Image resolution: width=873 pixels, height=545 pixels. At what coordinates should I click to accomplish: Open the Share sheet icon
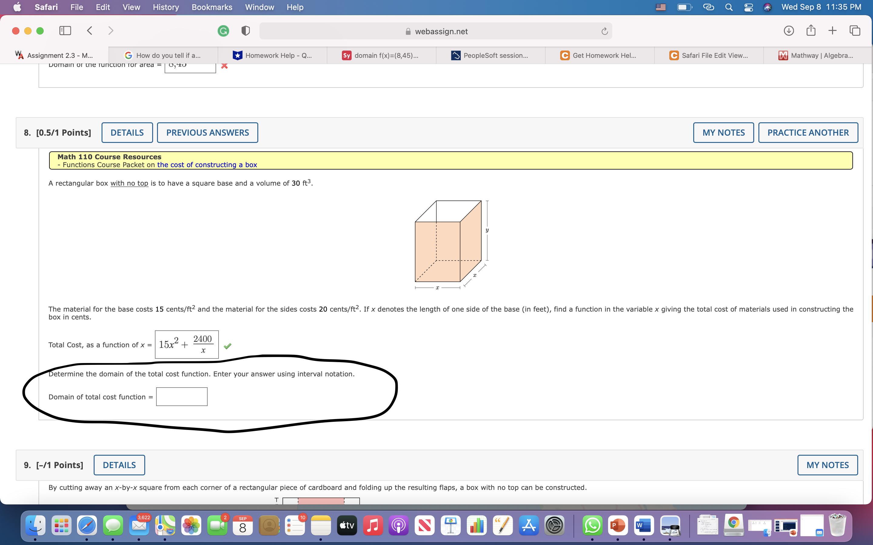(811, 31)
